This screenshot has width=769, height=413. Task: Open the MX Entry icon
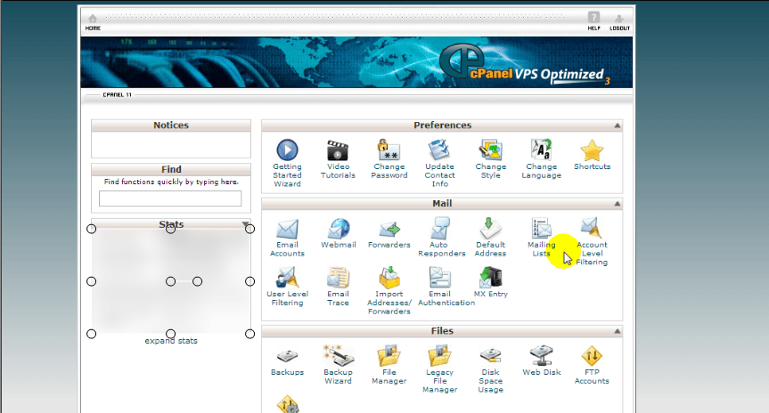[x=490, y=279]
